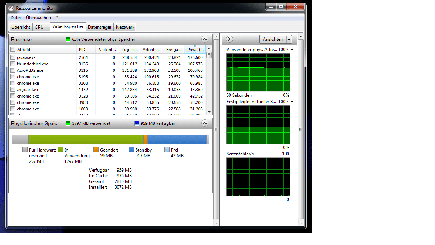Select the Arbeitsspeicher tab
The height and width of the screenshot is (245, 435).
[68, 27]
